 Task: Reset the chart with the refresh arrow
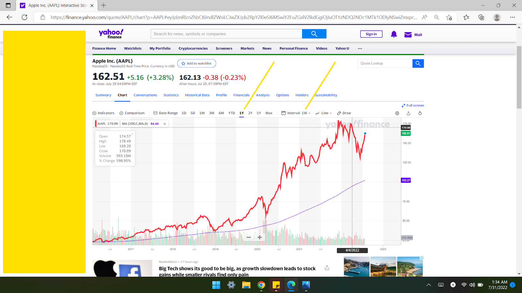[x=420, y=113]
